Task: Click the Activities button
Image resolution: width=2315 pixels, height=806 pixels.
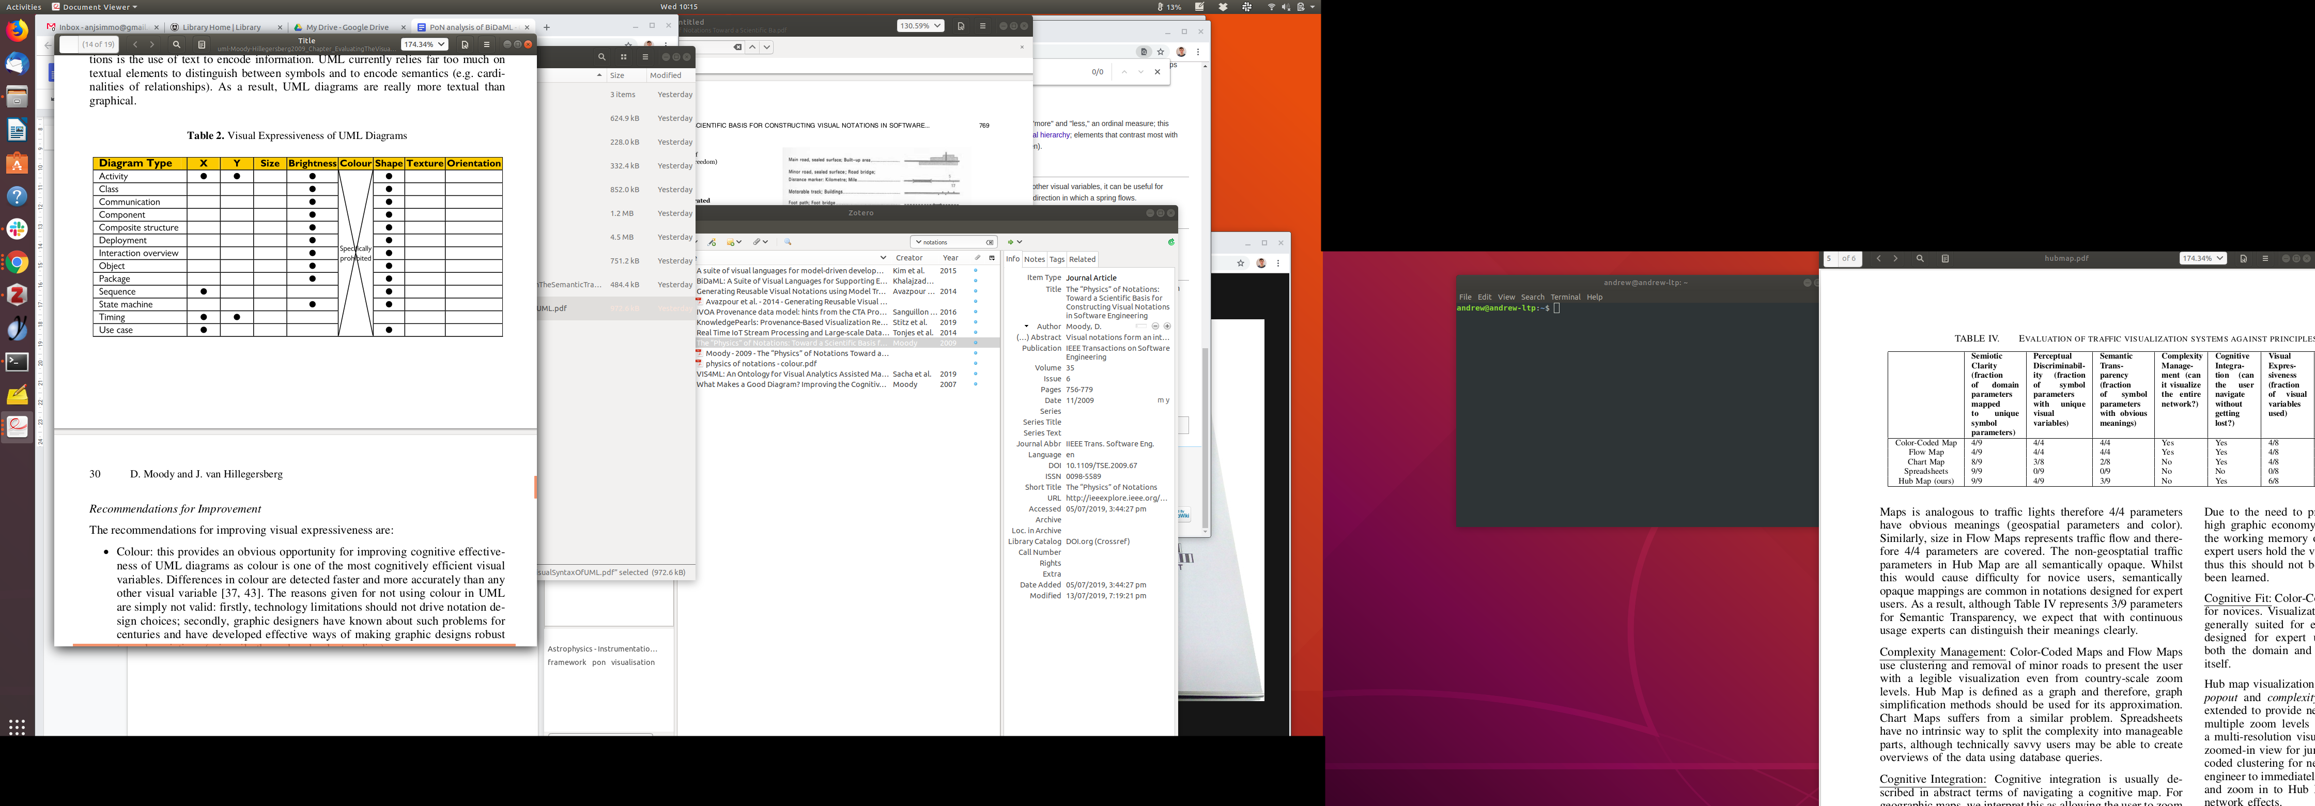Action: pyautogui.click(x=23, y=6)
